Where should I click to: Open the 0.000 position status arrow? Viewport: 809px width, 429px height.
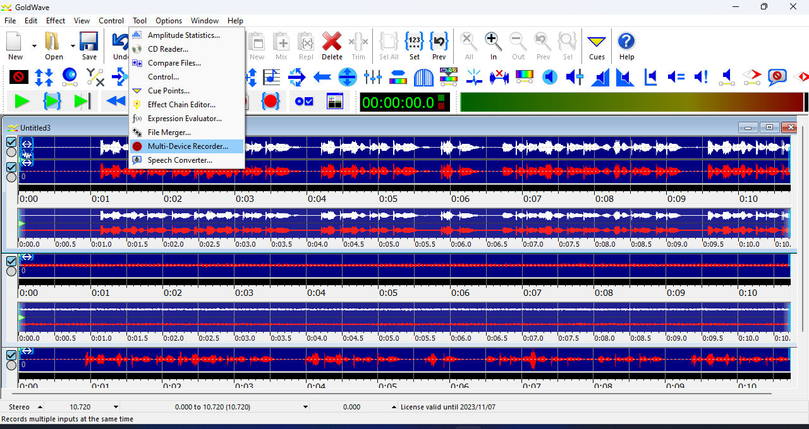[x=394, y=408]
